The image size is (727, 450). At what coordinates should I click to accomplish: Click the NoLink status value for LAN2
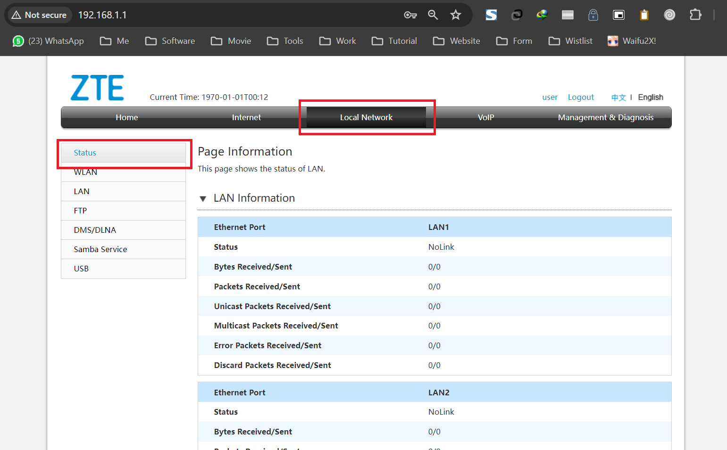(x=441, y=412)
